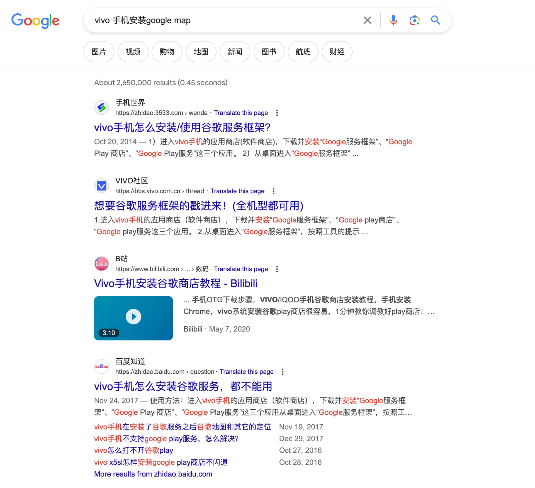Image resolution: width=535 pixels, height=488 pixels.
Task: Open the three-dot menu on the 百度知道 result
Action: 283,371
